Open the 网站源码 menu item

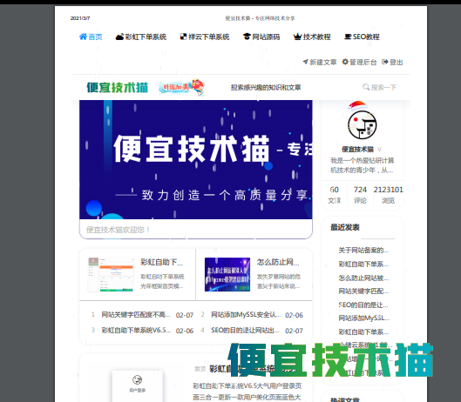pyautogui.click(x=261, y=37)
